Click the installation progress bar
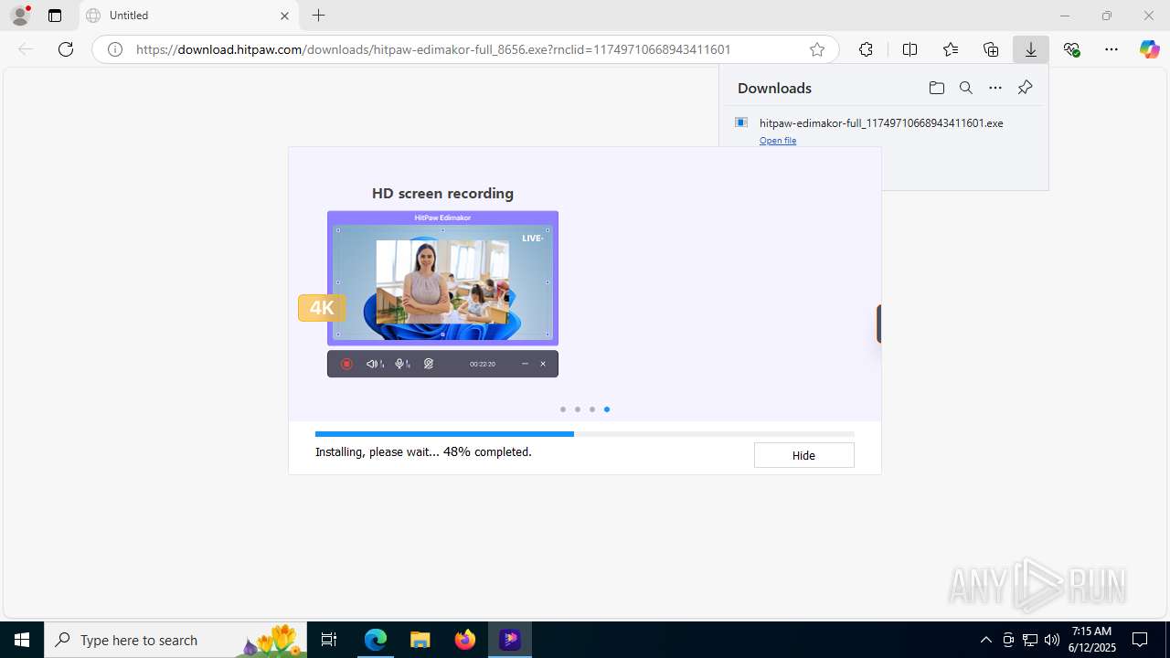The image size is (1170, 658). click(x=585, y=434)
